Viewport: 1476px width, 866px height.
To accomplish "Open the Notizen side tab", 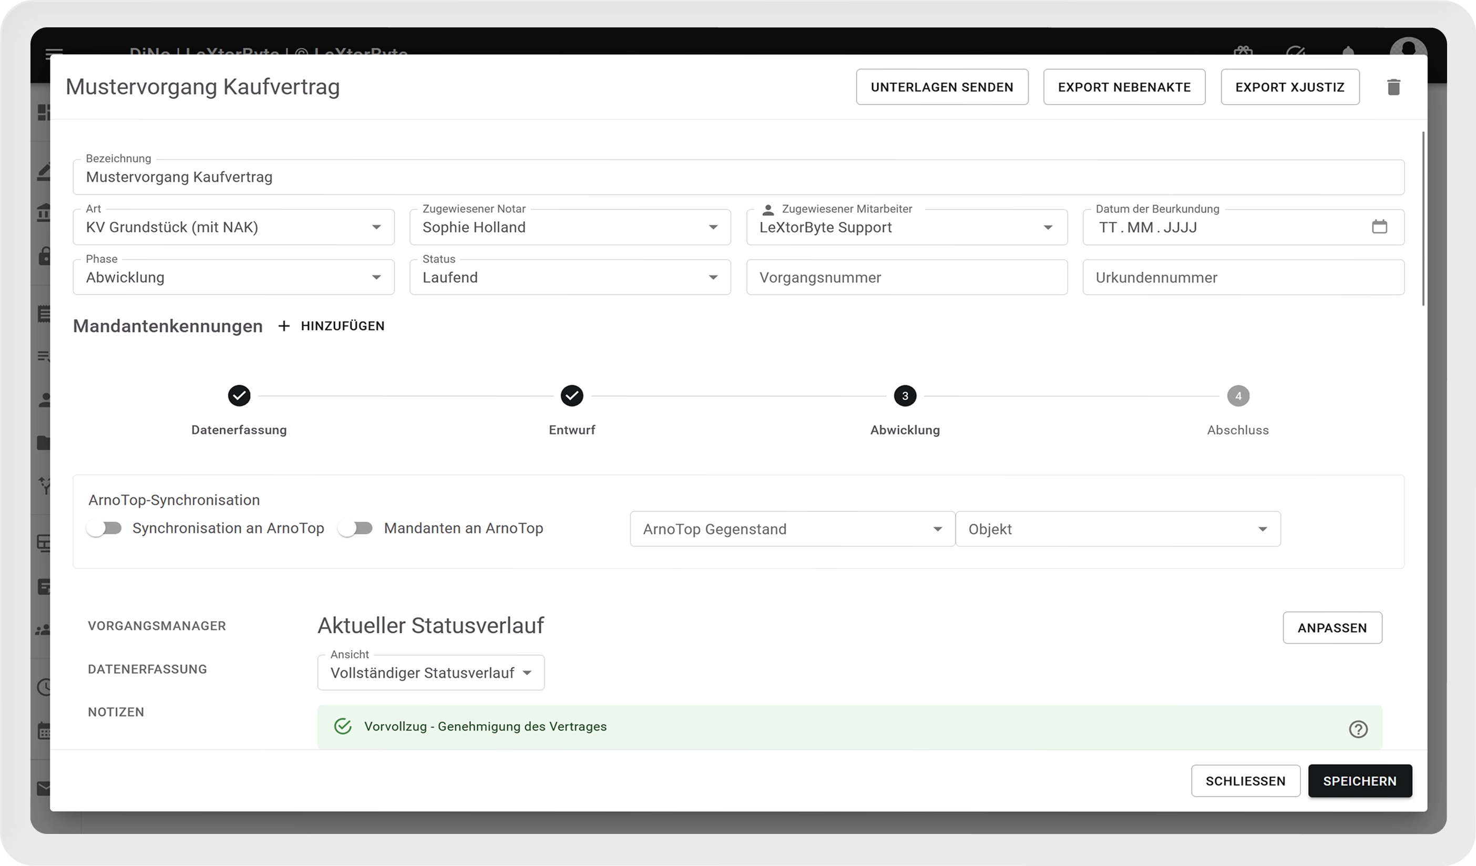I will click(x=116, y=712).
